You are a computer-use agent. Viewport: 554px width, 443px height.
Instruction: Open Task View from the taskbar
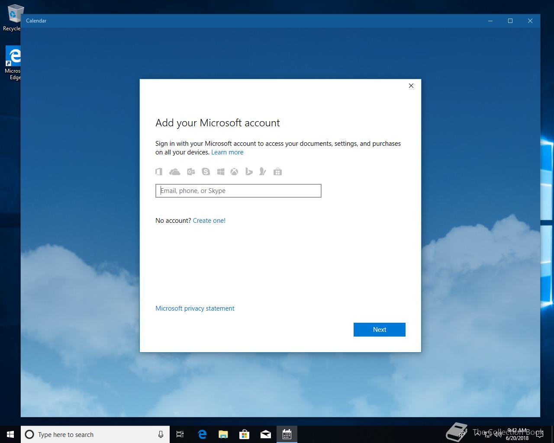tap(180, 434)
